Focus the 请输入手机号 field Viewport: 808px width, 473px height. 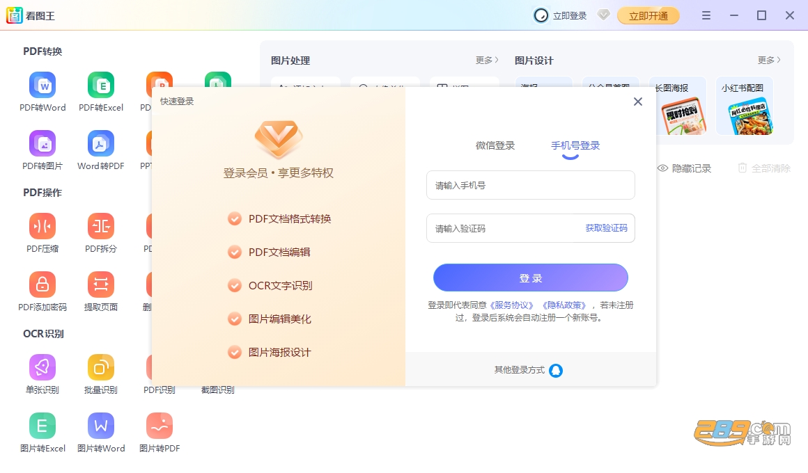(531, 185)
